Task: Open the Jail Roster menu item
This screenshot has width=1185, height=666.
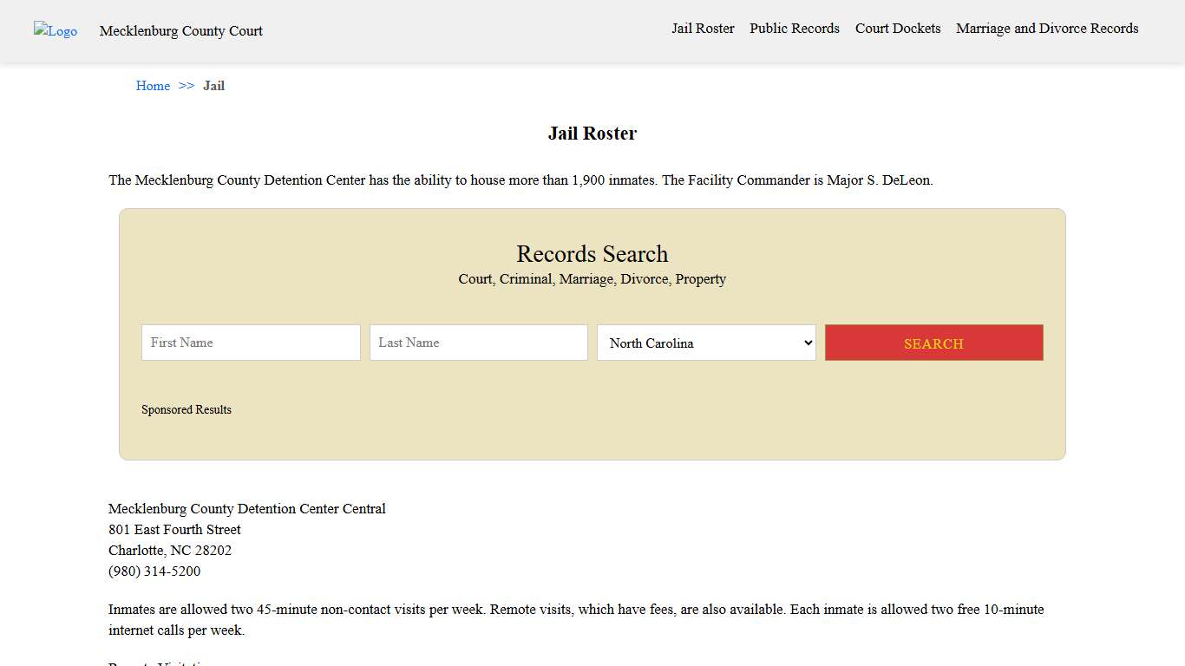Action: click(703, 29)
